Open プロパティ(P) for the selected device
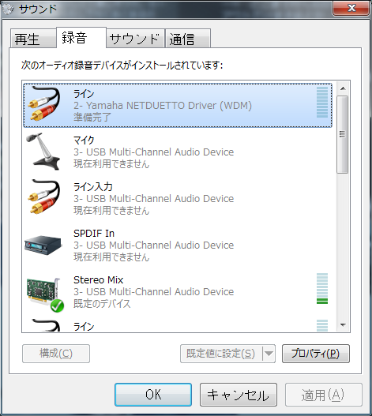This screenshot has height=416, width=372. [x=316, y=354]
